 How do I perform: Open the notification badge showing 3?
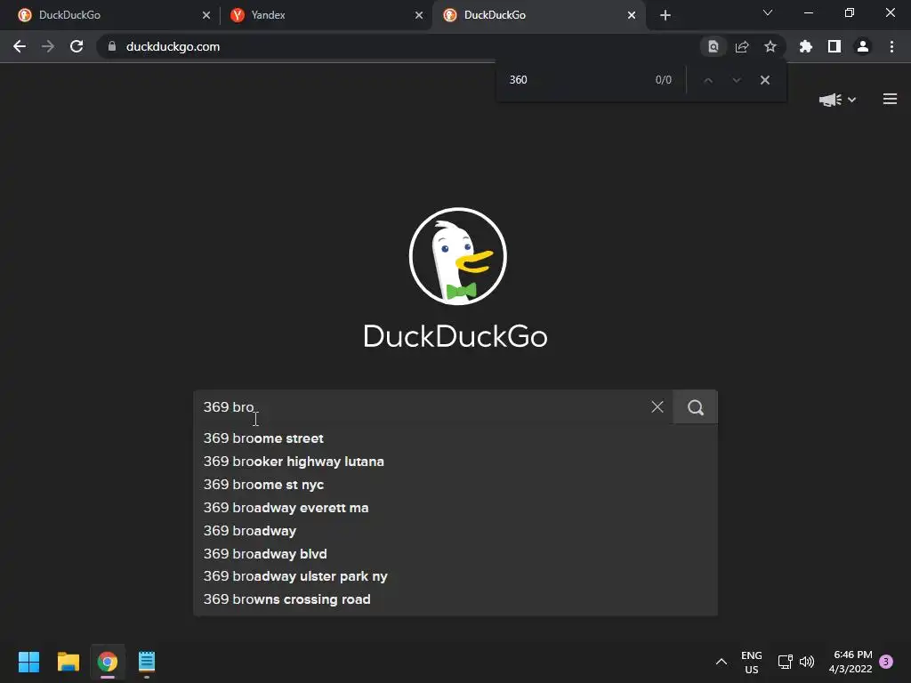(x=886, y=662)
